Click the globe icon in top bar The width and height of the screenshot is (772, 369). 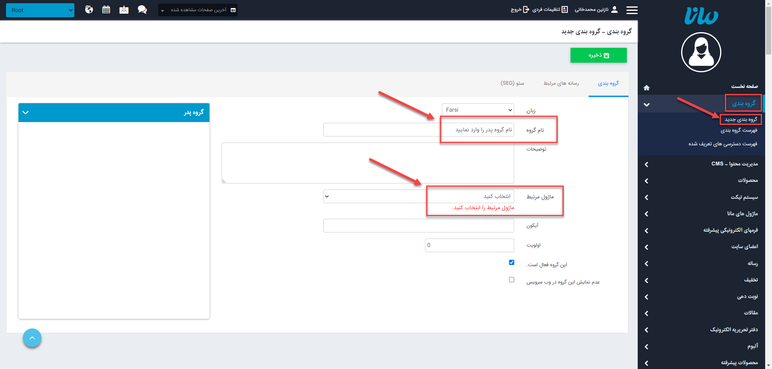89,10
